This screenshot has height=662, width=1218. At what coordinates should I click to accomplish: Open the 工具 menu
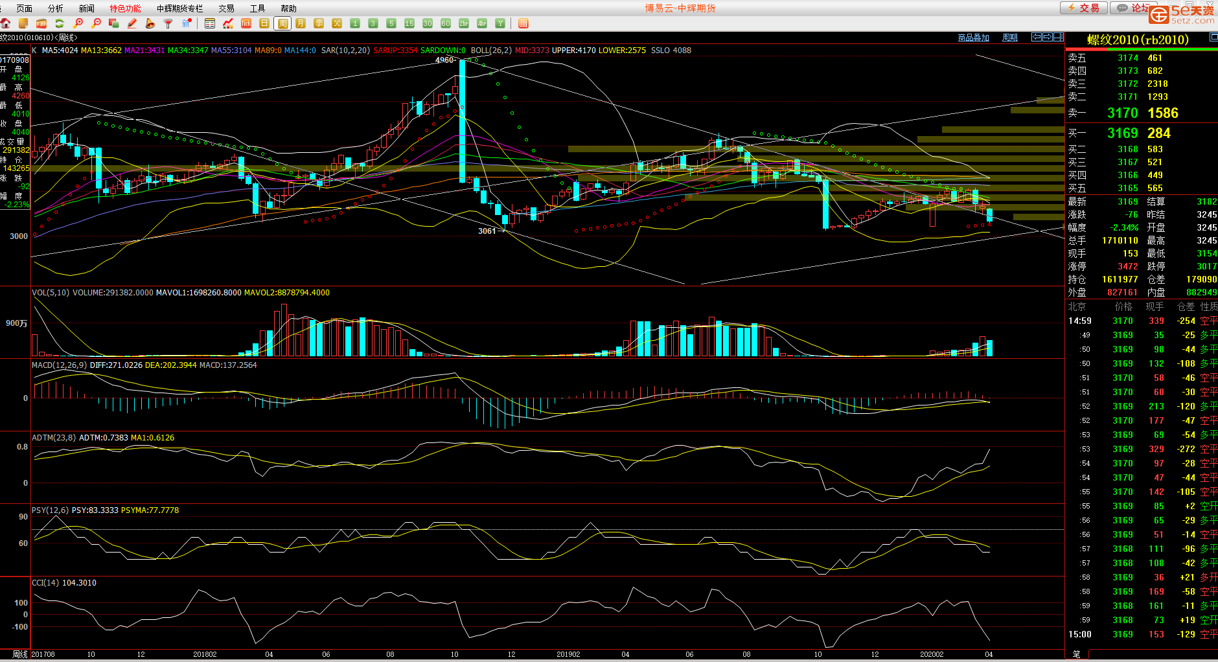coord(257,8)
